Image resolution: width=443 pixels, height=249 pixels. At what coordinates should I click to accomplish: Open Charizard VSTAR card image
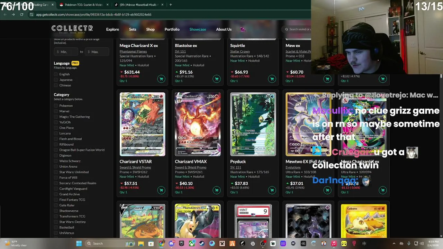coord(142,124)
